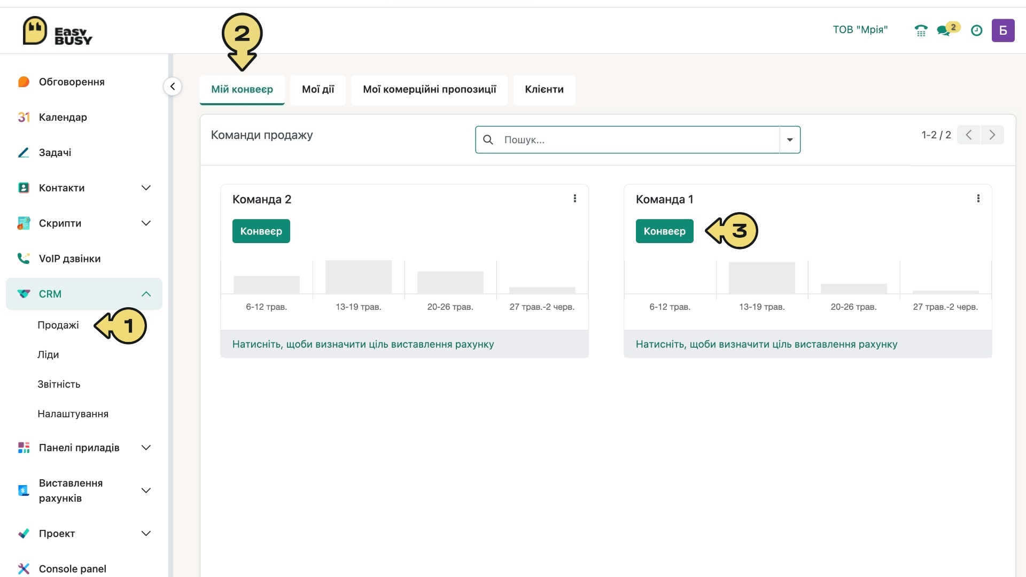Open Конвеєр button for Команда 1
The image size is (1026, 577).
pyautogui.click(x=665, y=231)
